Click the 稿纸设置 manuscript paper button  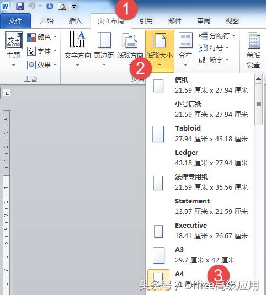tap(253, 50)
